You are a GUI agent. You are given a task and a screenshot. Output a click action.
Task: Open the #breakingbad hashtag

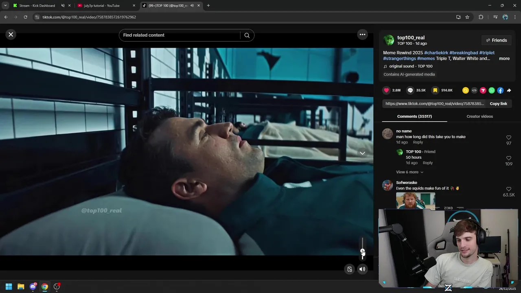[x=464, y=53]
